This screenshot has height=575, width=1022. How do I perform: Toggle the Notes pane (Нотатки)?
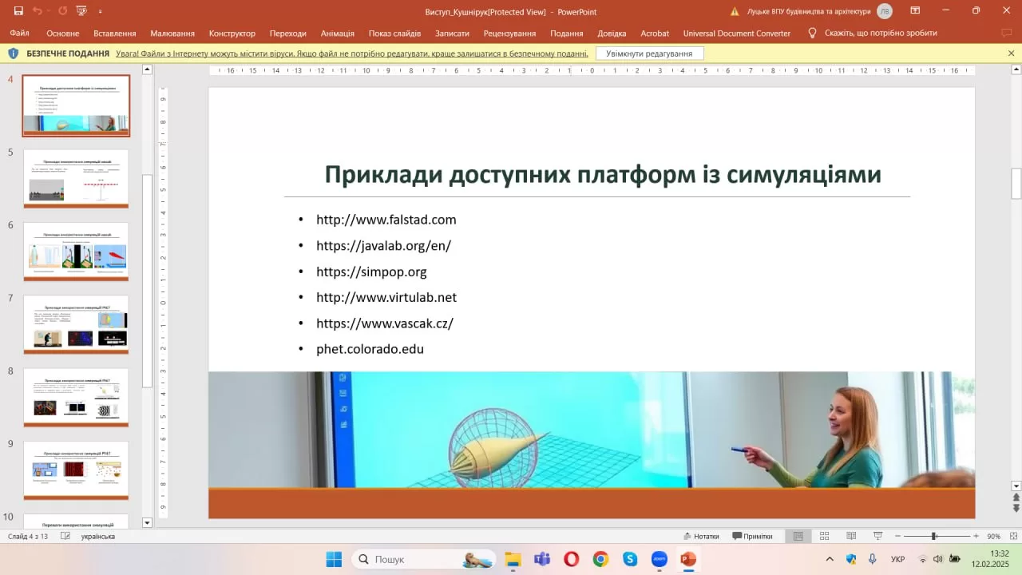click(x=700, y=536)
